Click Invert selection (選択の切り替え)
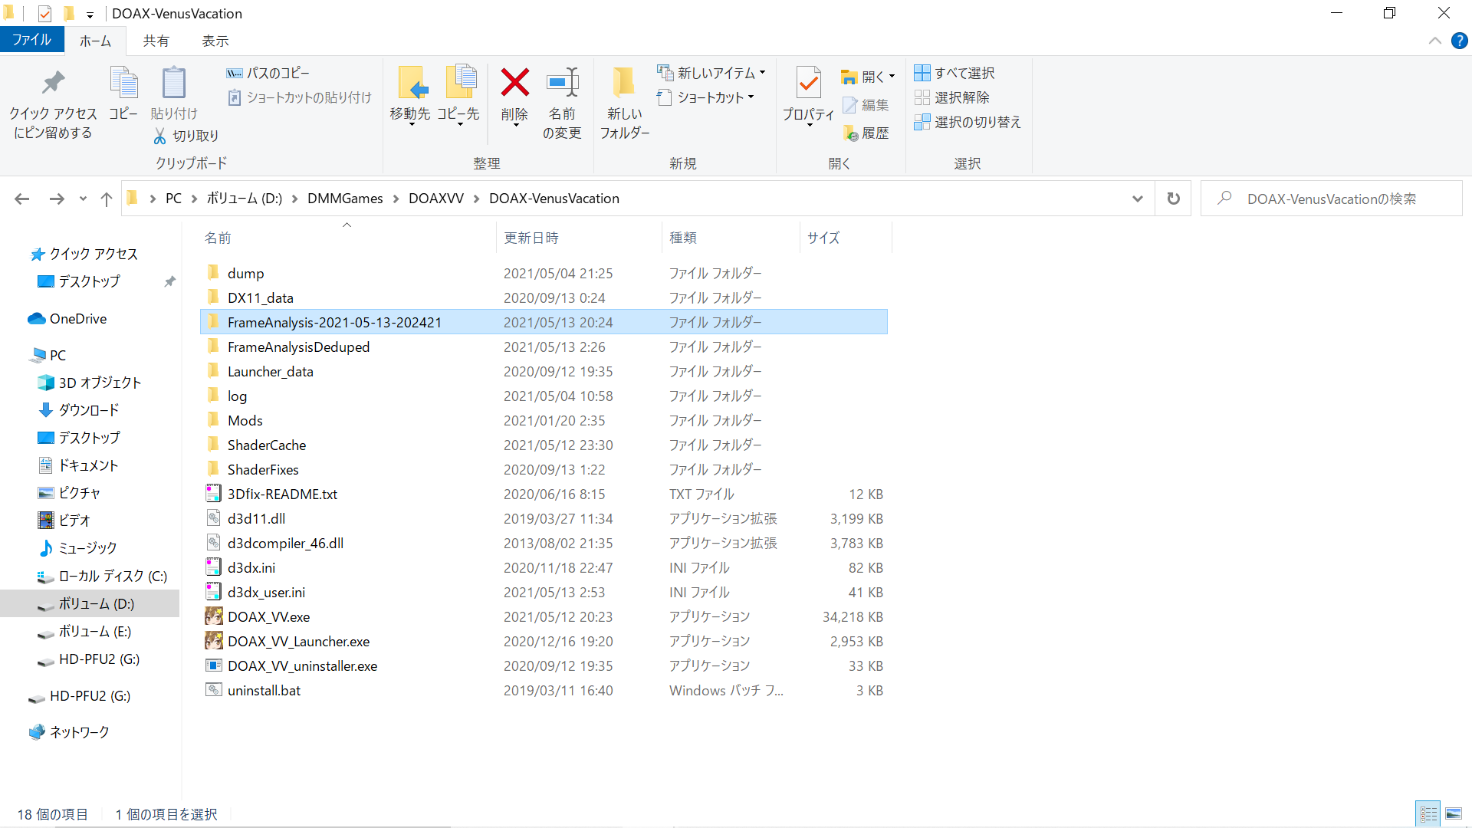The width and height of the screenshot is (1472, 828). coord(968,122)
